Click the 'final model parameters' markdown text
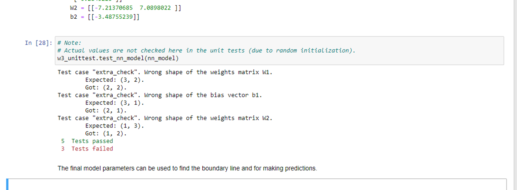Image resolution: width=517 pixels, height=190 pixels. coord(187,168)
